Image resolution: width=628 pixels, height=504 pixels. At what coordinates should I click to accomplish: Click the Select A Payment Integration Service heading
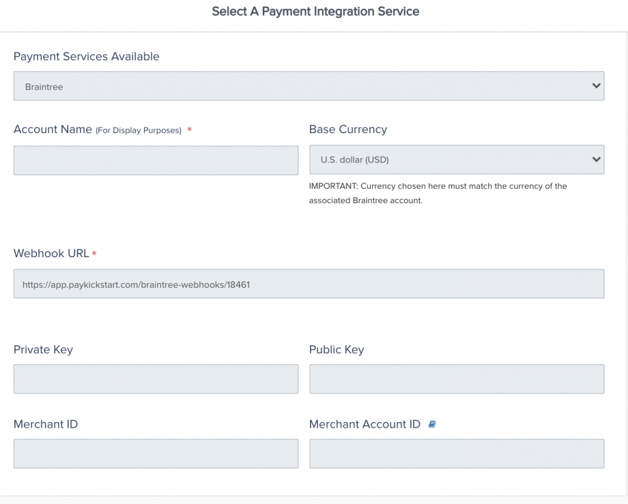pos(315,11)
